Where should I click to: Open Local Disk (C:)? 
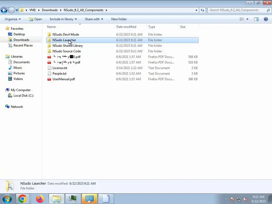23,96
